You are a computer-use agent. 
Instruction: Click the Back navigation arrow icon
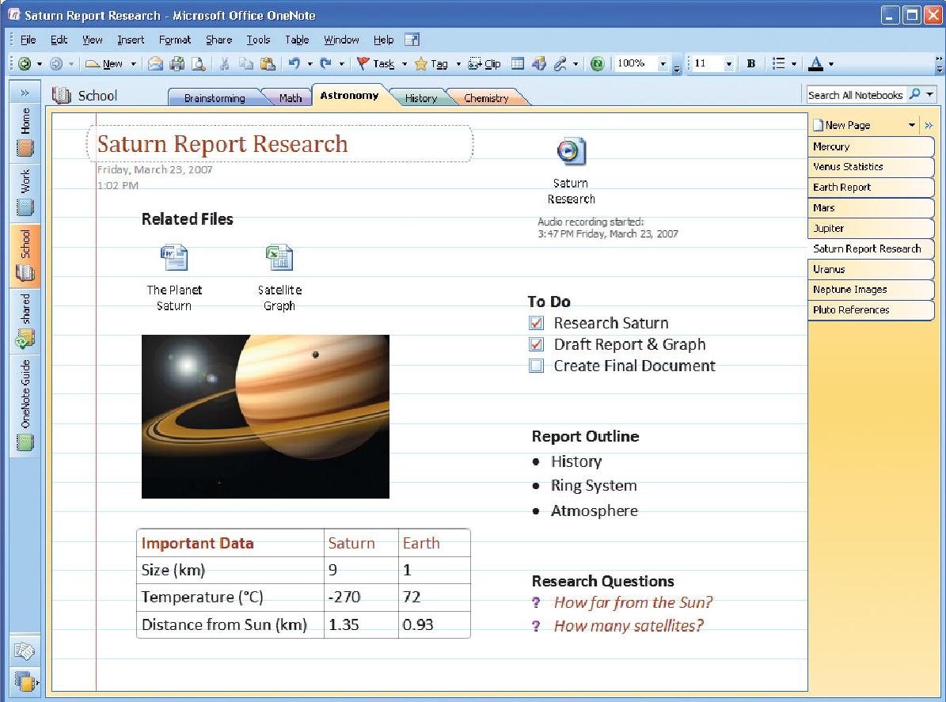coord(25,63)
